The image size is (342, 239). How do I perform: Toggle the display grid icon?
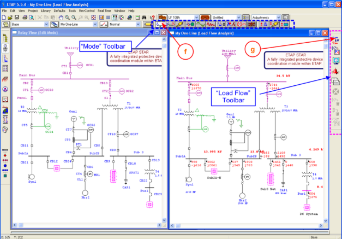click(108, 18)
